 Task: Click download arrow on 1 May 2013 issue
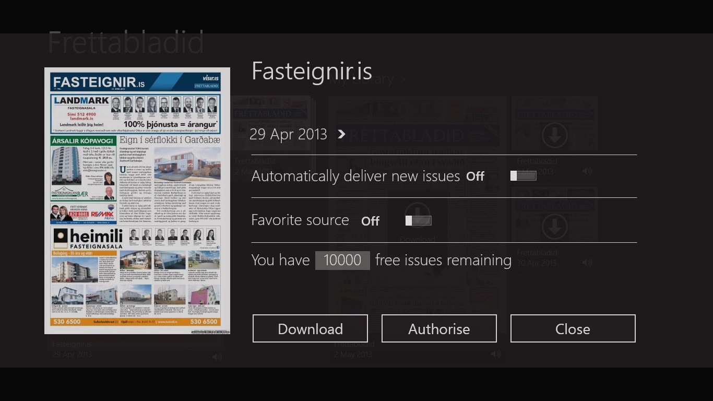(554, 136)
